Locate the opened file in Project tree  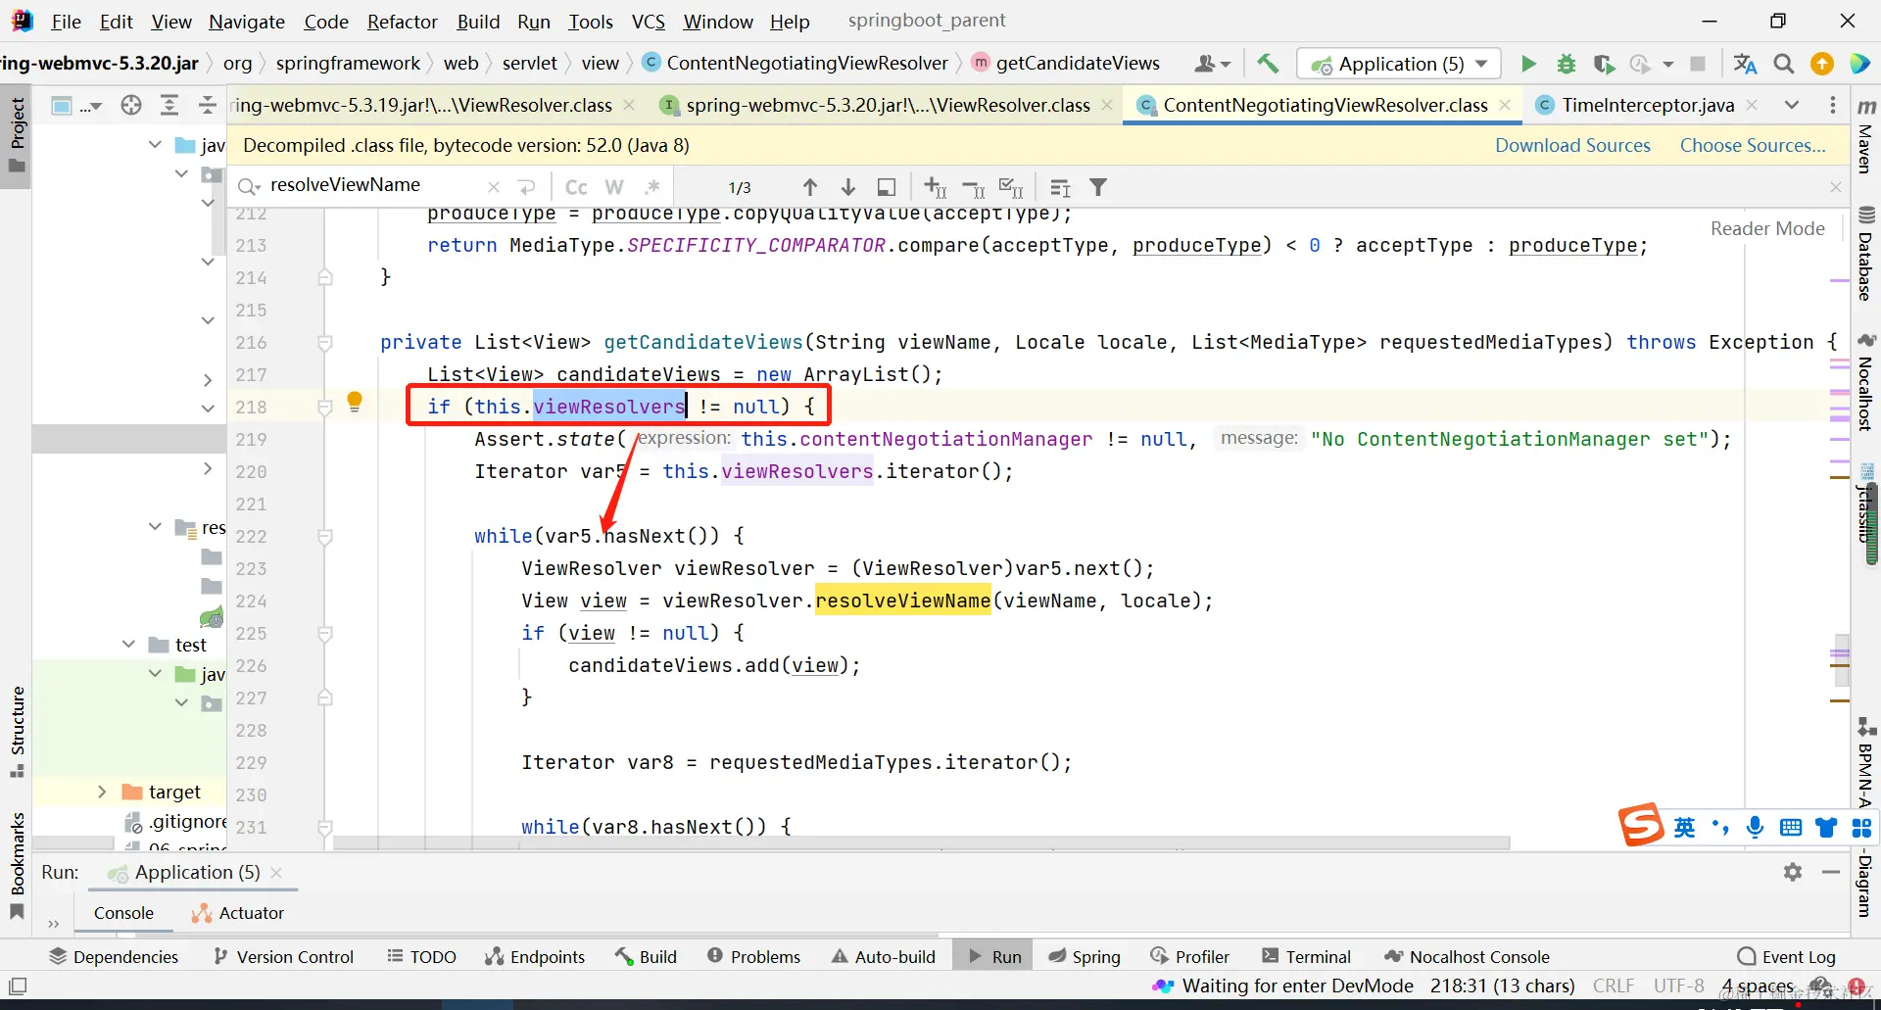[131, 105]
